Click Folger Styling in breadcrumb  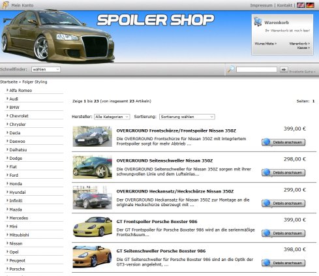point(35,82)
